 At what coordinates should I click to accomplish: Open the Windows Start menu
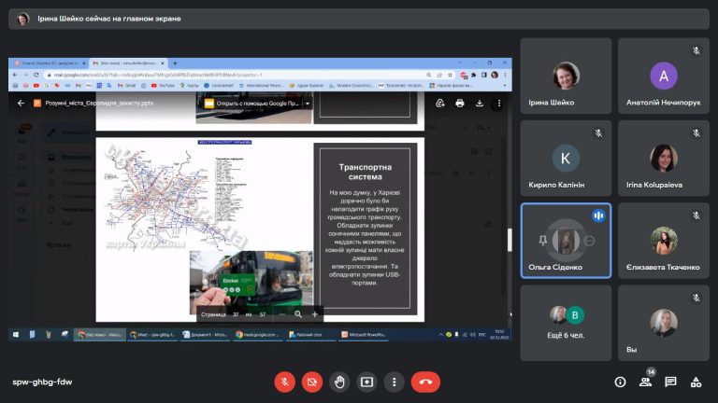16,335
